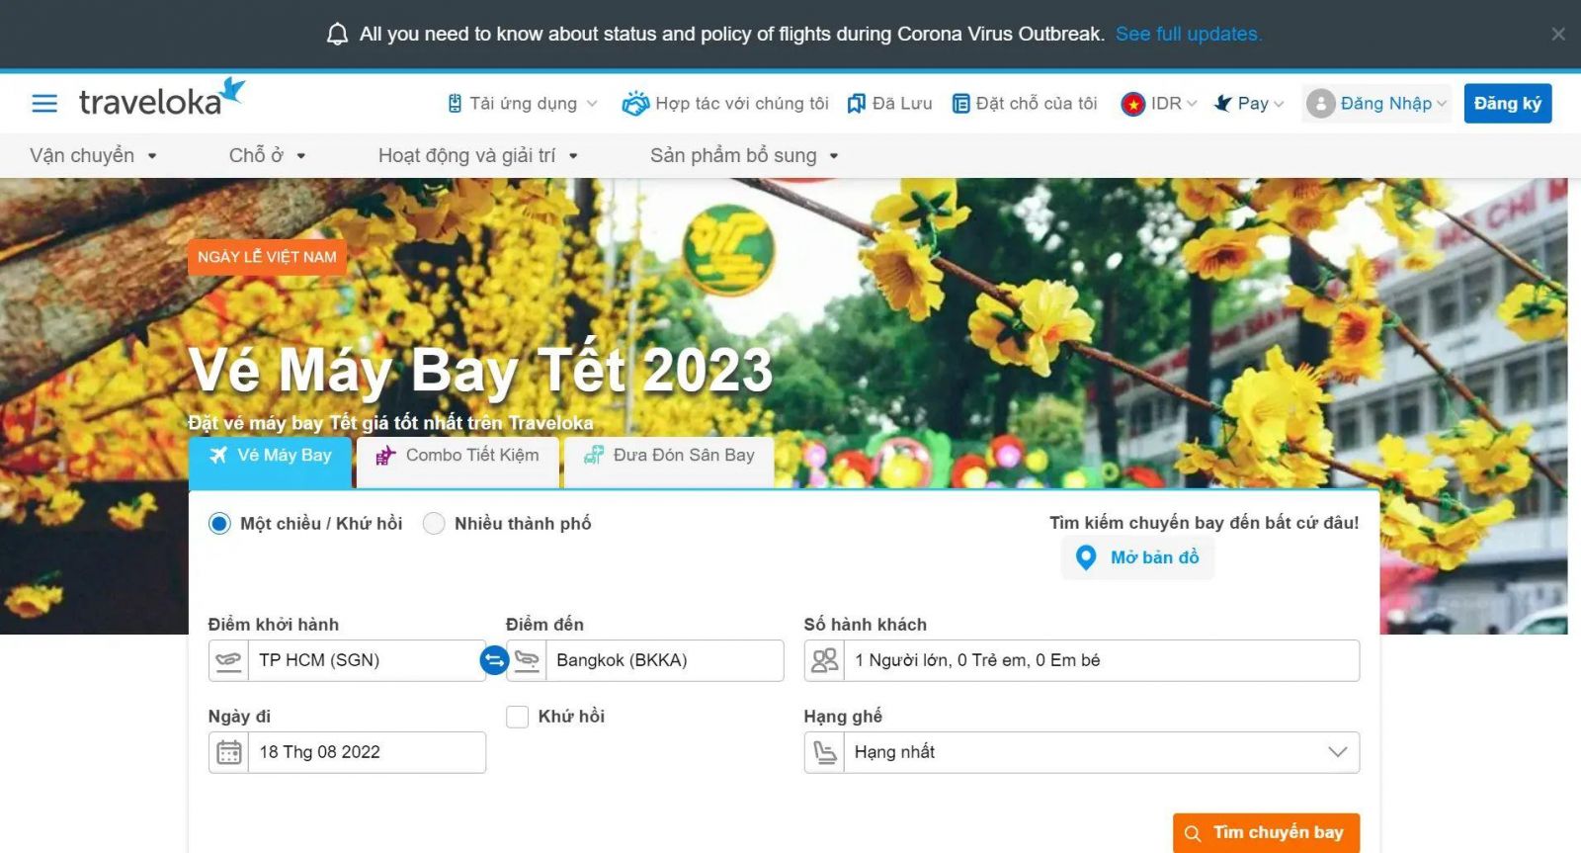Expand the Chỗ ở menu
This screenshot has width=1581, height=853.
(x=268, y=155)
